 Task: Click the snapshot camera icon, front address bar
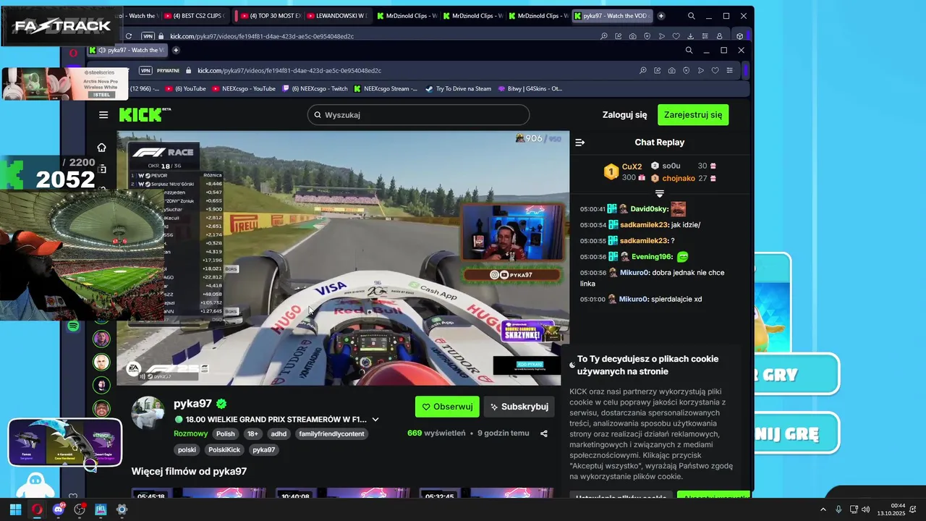(671, 70)
